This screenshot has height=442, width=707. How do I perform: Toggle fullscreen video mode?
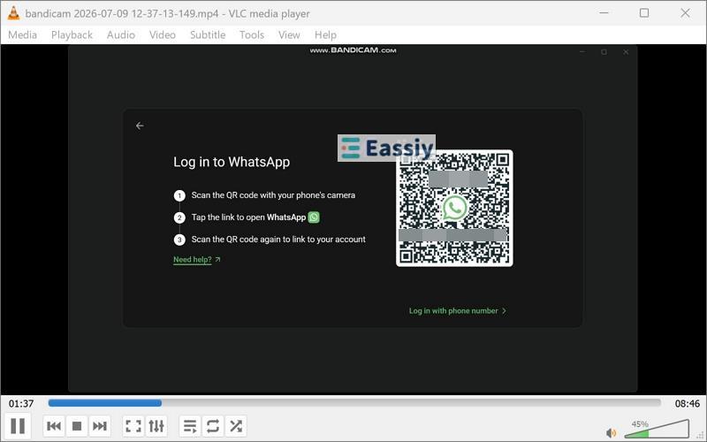point(133,426)
